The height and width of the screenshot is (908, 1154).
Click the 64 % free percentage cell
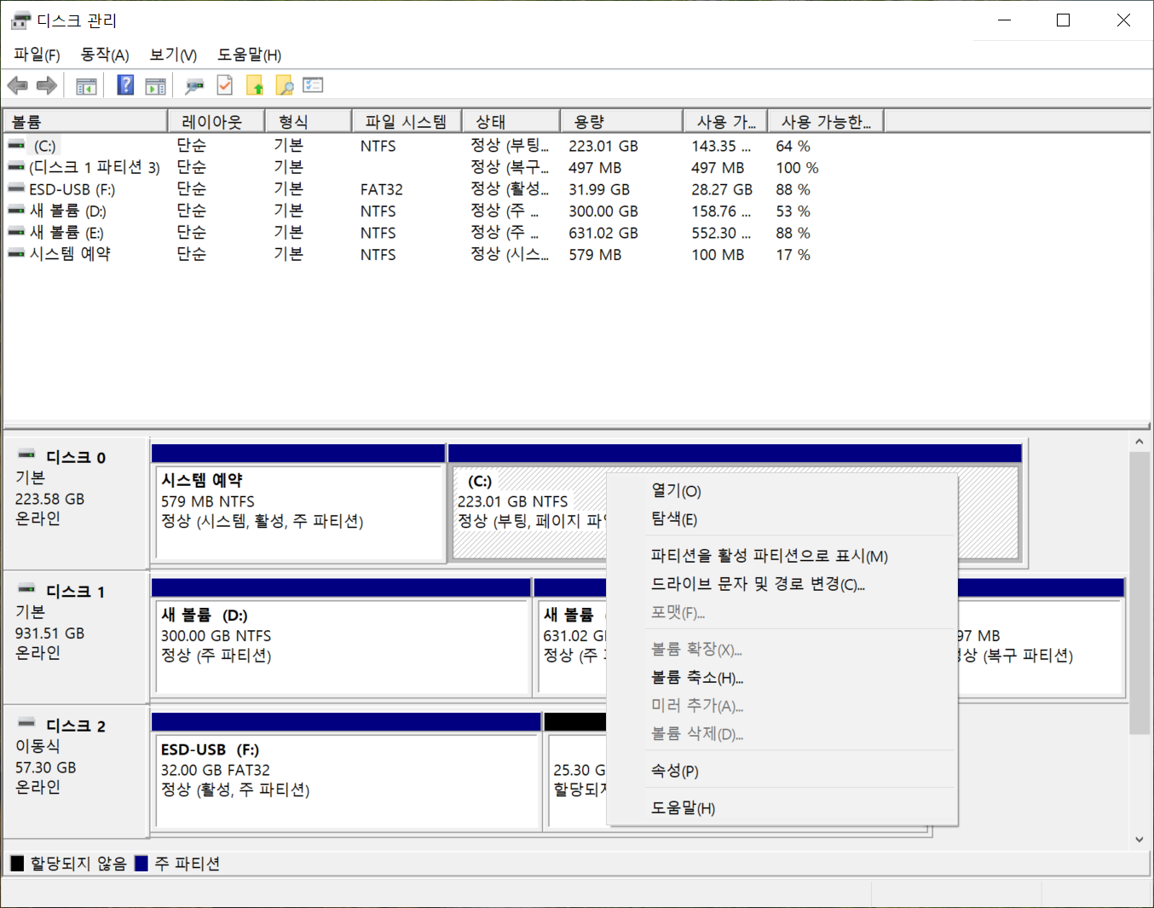pyautogui.click(x=793, y=146)
